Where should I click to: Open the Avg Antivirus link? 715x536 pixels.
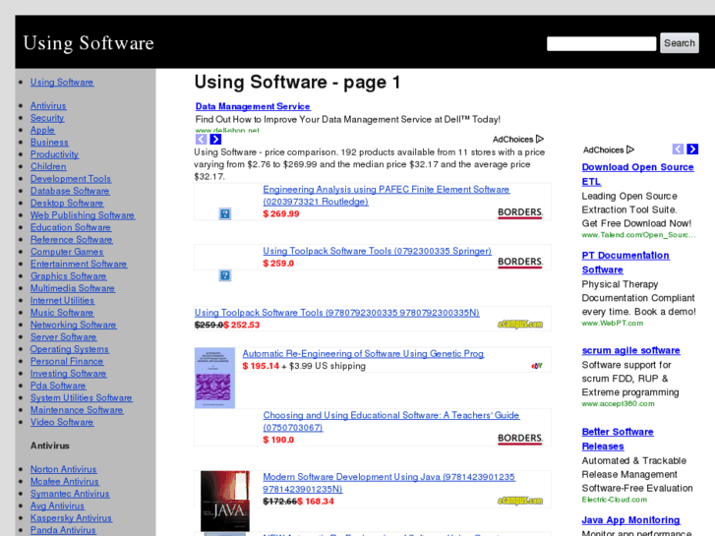(x=57, y=506)
